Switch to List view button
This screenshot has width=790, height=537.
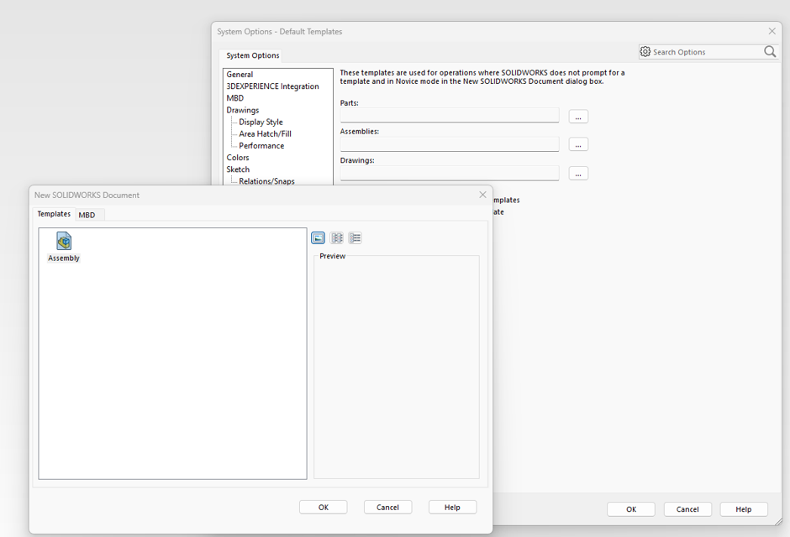336,237
